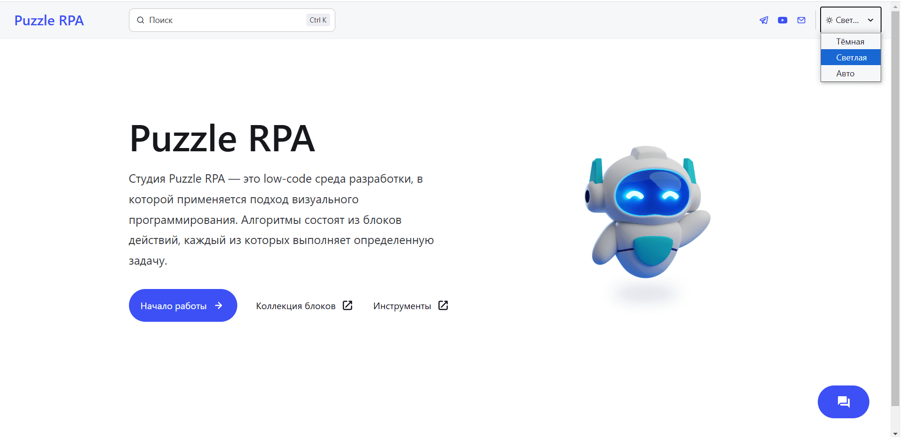Click the Puzzle RPA logo
This screenshot has width=905, height=437.
coord(49,20)
